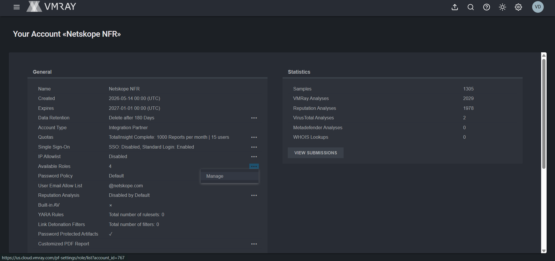Click the Delete after 180 Days value
This screenshot has height=261, width=555.
click(x=132, y=118)
